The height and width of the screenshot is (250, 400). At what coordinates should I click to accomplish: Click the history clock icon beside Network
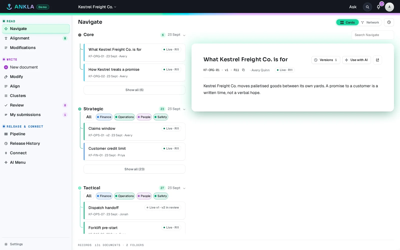point(389,22)
